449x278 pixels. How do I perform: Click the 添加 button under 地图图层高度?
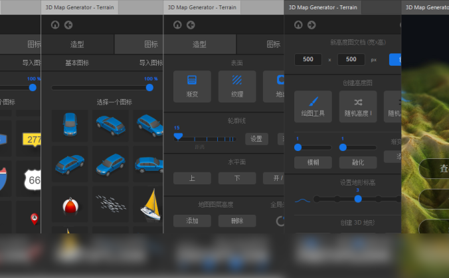click(x=192, y=221)
